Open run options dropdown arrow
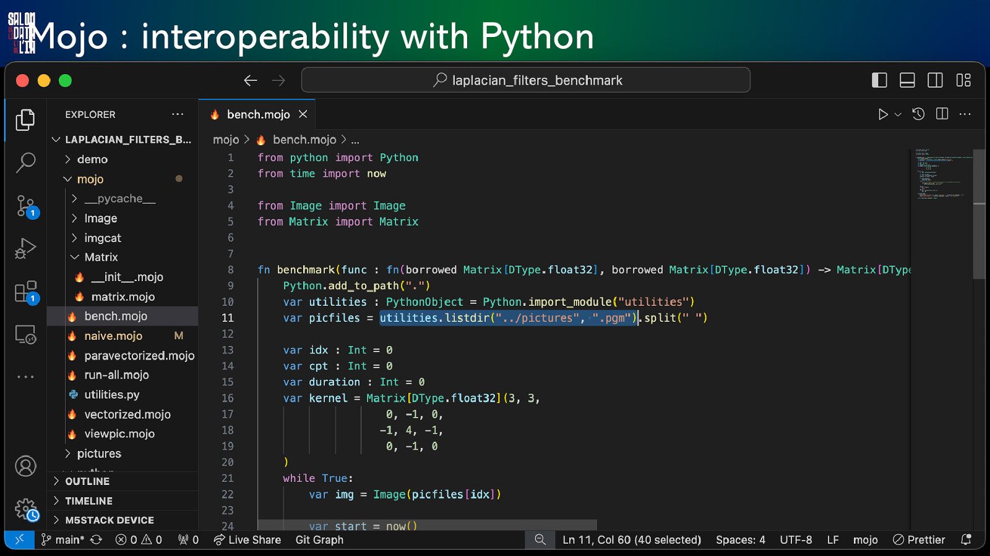This screenshot has width=990, height=556. (x=898, y=114)
